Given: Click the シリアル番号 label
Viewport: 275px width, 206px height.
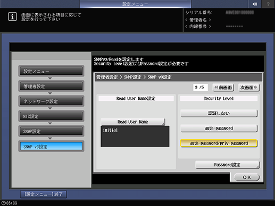Looking at the screenshot, I should tap(199, 13).
